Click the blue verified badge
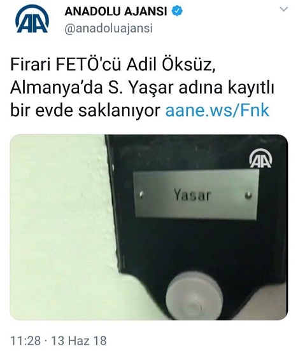This screenshot has width=298, height=351. coord(177,11)
